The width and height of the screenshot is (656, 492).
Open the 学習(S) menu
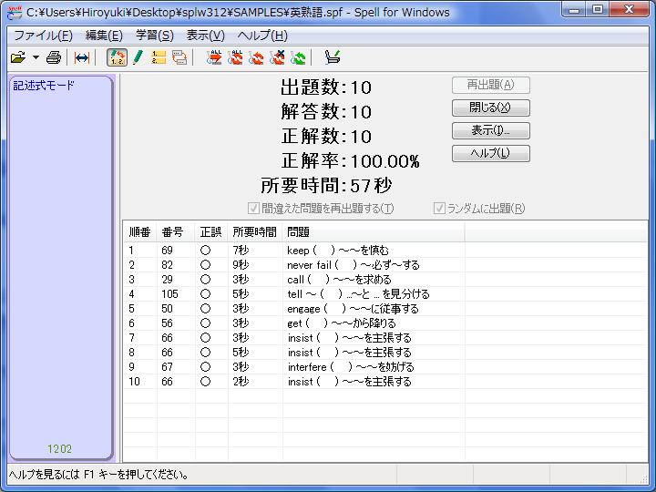[x=154, y=36]
